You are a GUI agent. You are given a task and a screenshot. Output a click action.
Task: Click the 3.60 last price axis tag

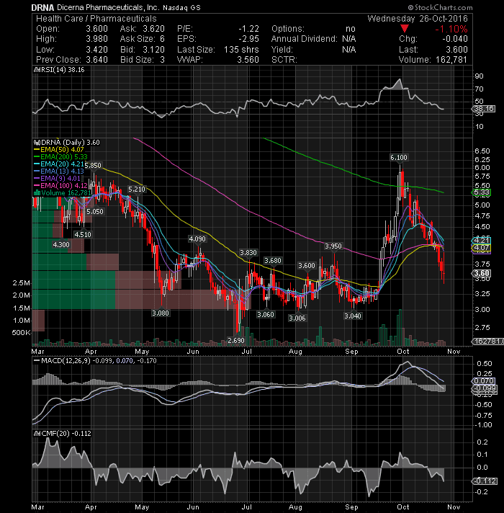(x=482, y=274)
